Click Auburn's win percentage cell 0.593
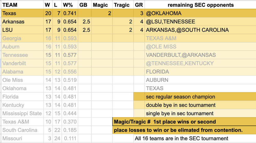This screenshot has height=143, width=256. (70, 47)
